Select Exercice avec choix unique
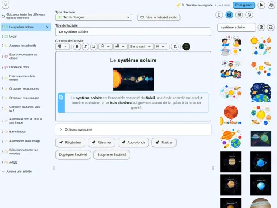Screen dimensions: 277x208 coord(26,78)
